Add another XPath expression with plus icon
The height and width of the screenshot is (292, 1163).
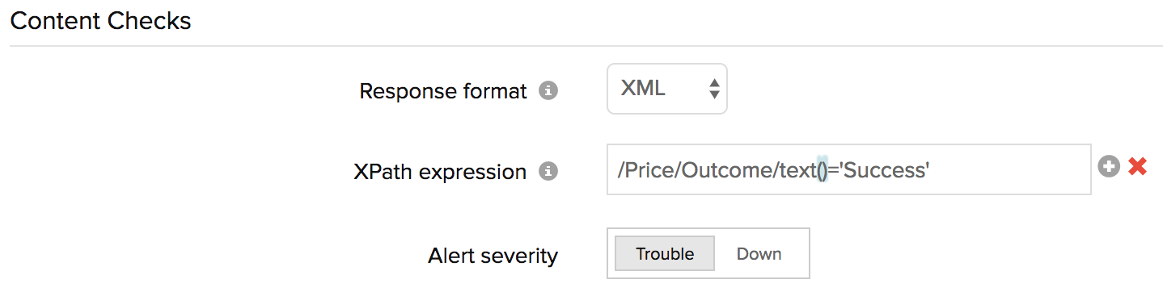click(1108, 166)
